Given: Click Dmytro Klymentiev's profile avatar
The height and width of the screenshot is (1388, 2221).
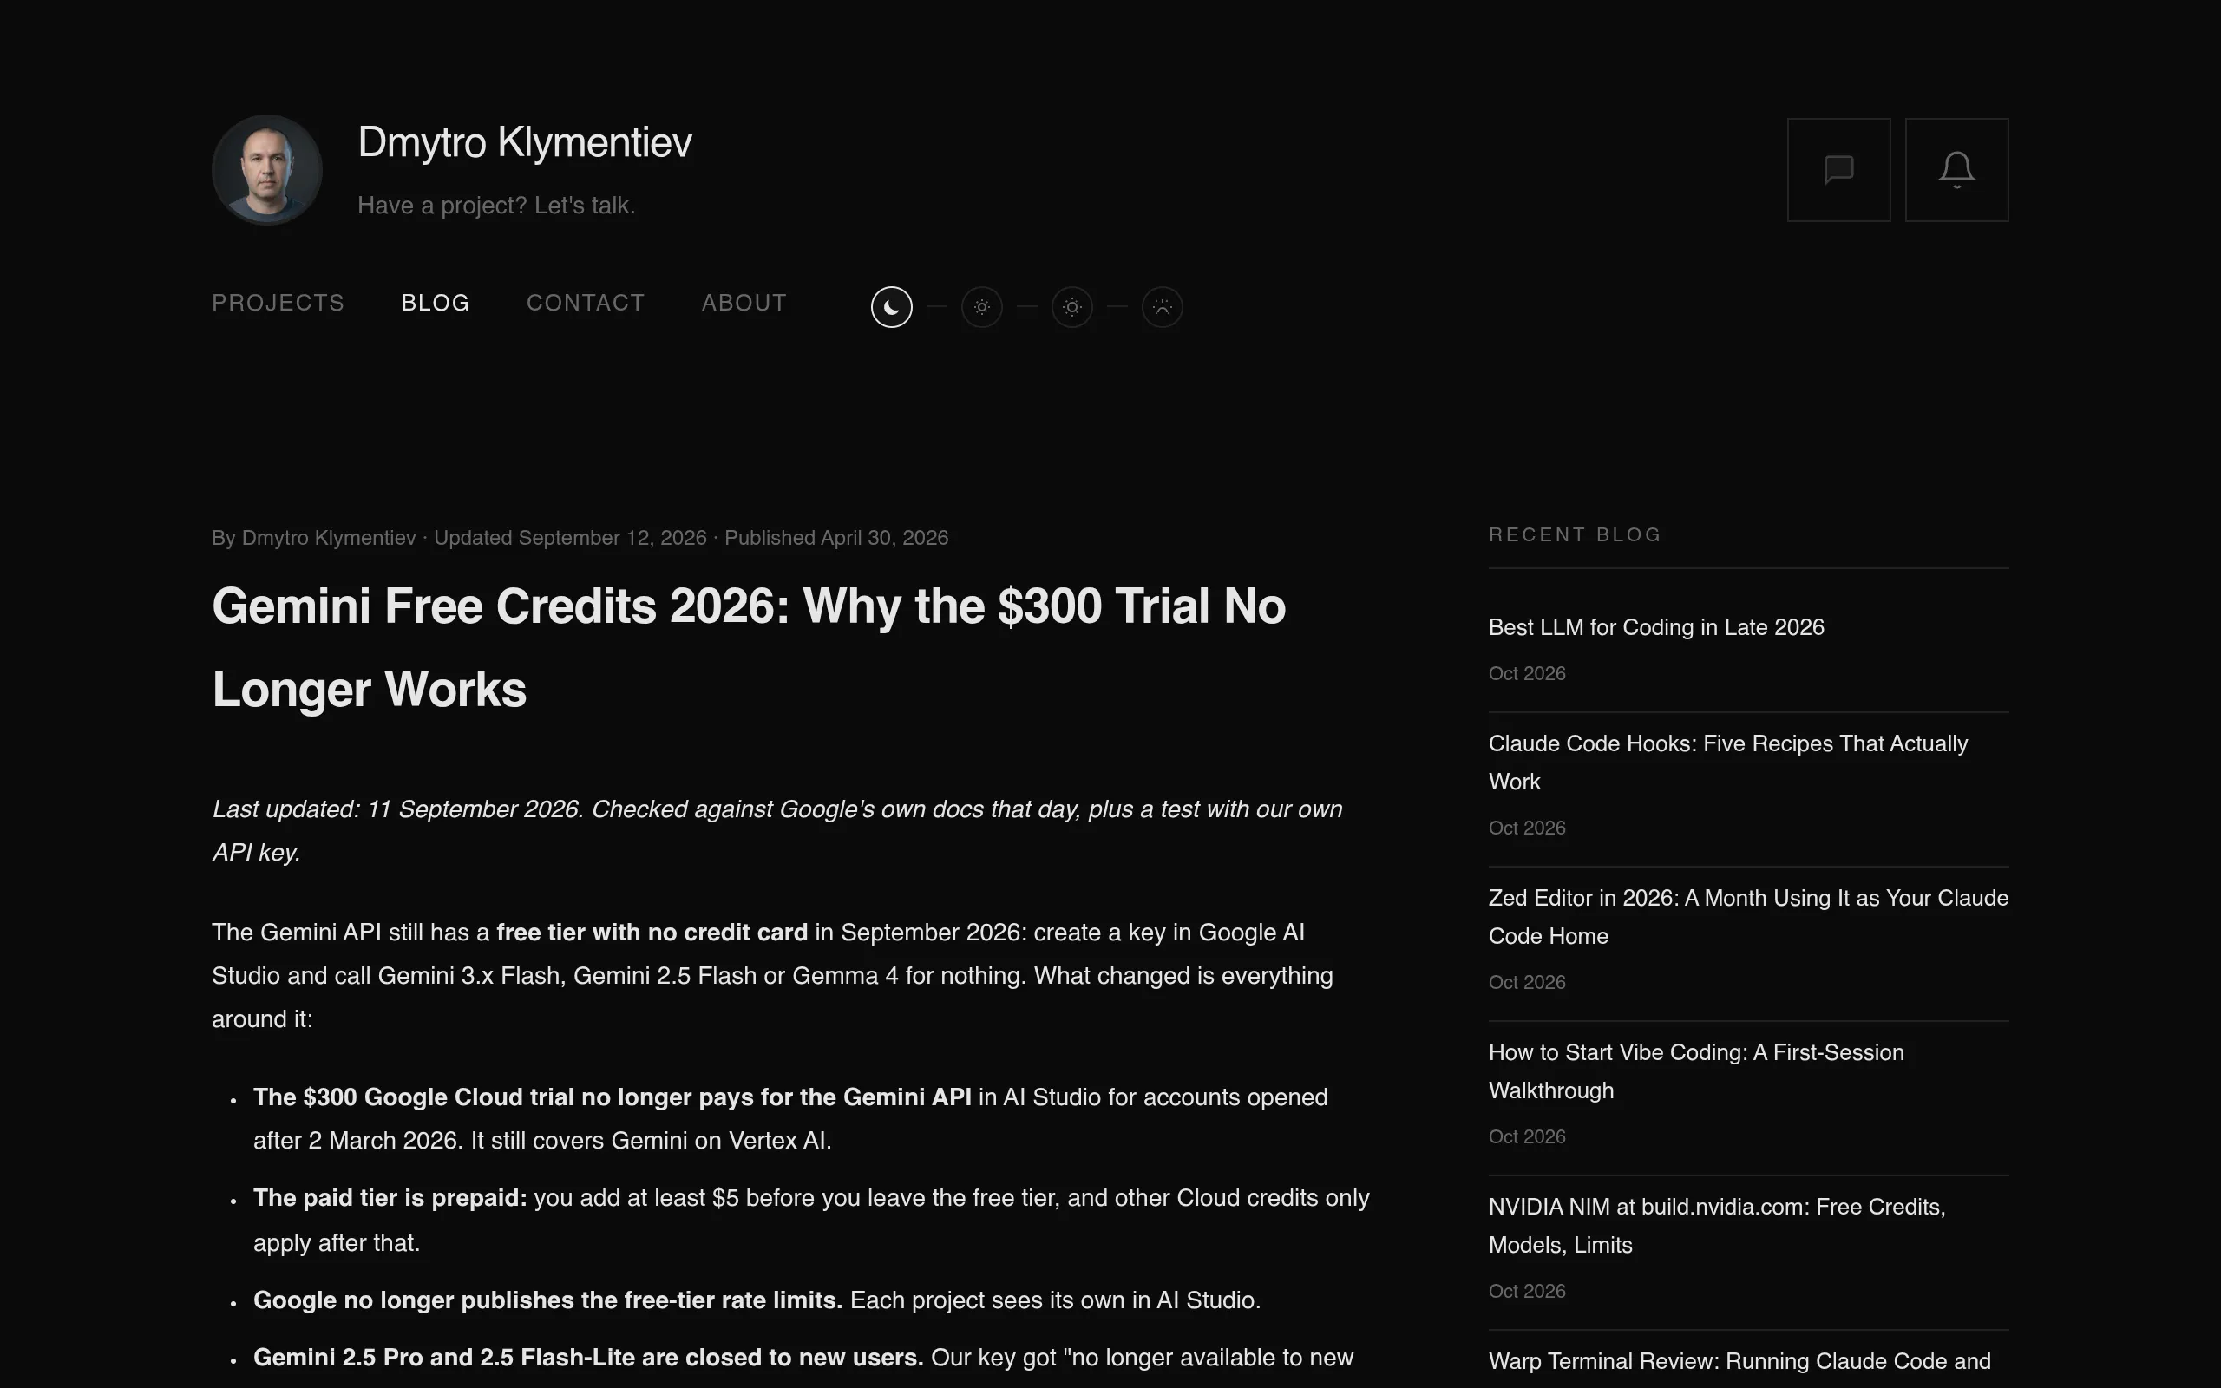Looking at the screenshot, I should [267, 170].
